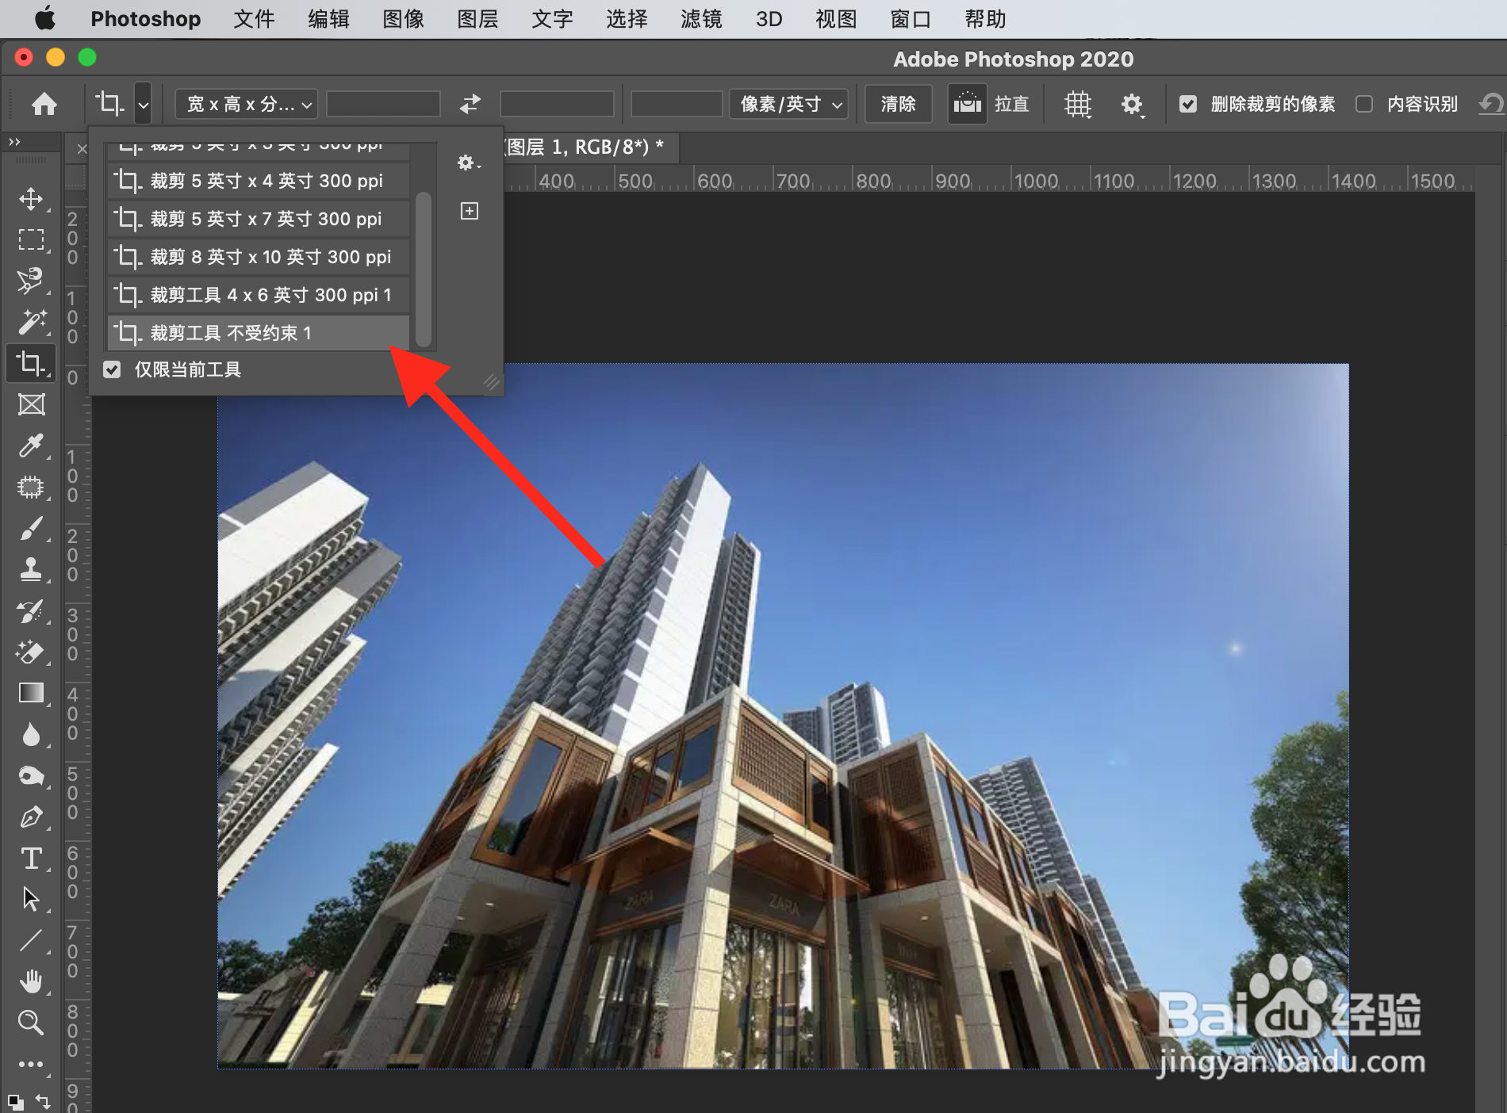Select the Rectangular Marquee tool
This screenshot has width=1507, height=1113.
click(x=31, y=239)
